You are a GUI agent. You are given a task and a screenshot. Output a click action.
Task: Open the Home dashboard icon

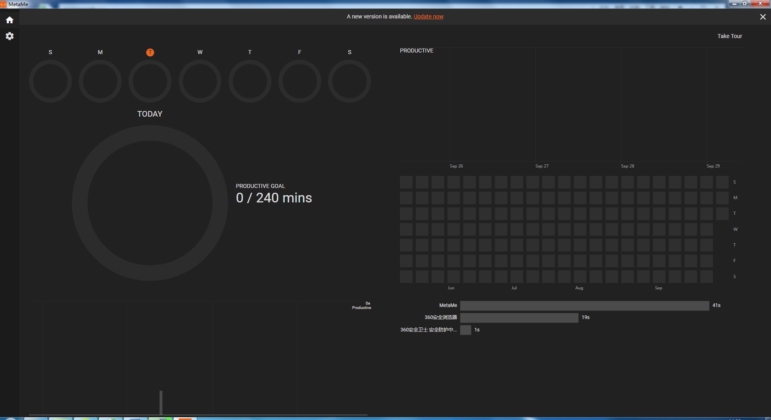[x=10, y=20]
